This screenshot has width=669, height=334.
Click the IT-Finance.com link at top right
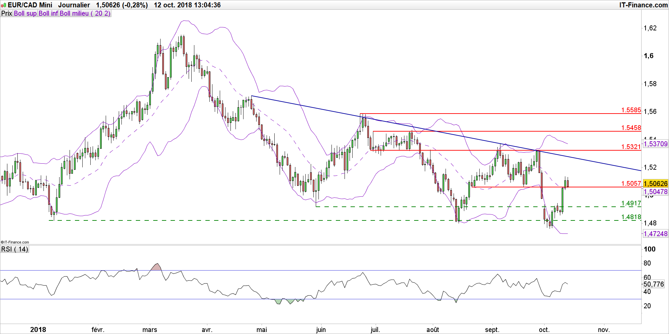643,5
